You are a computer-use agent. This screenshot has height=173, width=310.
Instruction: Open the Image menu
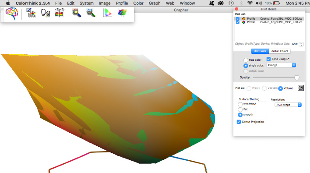pyautogui.click(x=105, y=3)
